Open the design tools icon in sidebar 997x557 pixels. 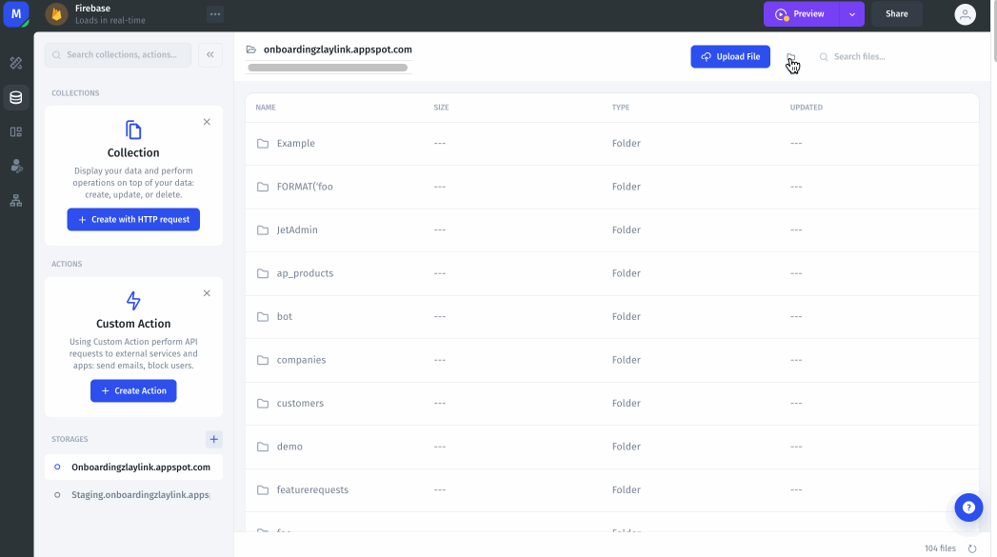click(15, 63)
